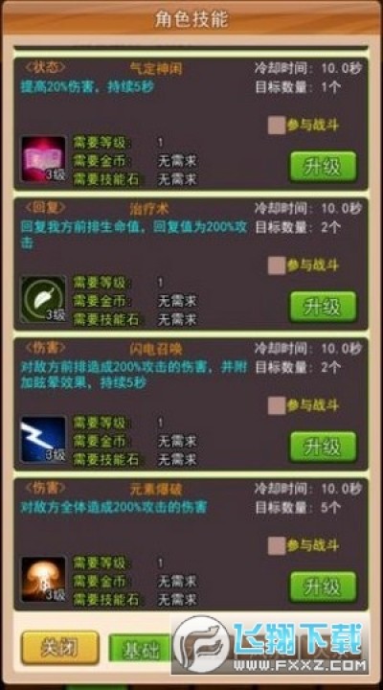This screenshot has height=690, width=383.
Task: Check 参与战斗 box for 闪电召唤
Action: [277, 405]
